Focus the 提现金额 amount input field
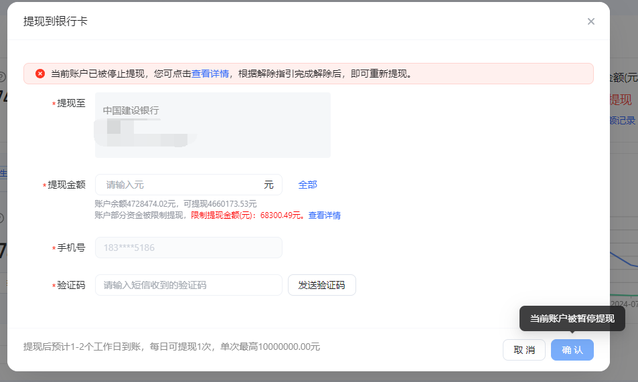638x382 pixels. click(x=188, y=185)
